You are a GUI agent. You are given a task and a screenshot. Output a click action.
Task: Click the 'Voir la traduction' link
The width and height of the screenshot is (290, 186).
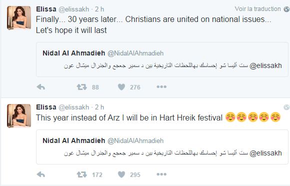pos(257,9)
